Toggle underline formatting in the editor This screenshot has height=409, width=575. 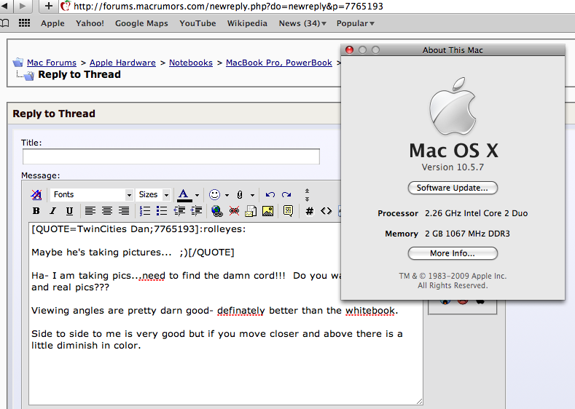(69, 211)
